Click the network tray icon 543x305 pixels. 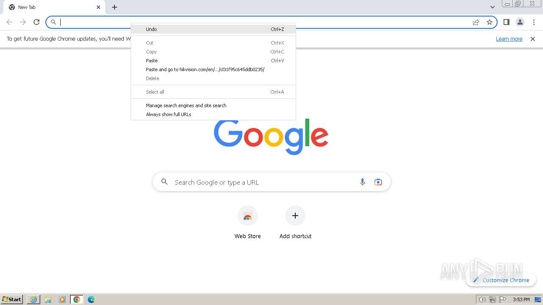493,299
